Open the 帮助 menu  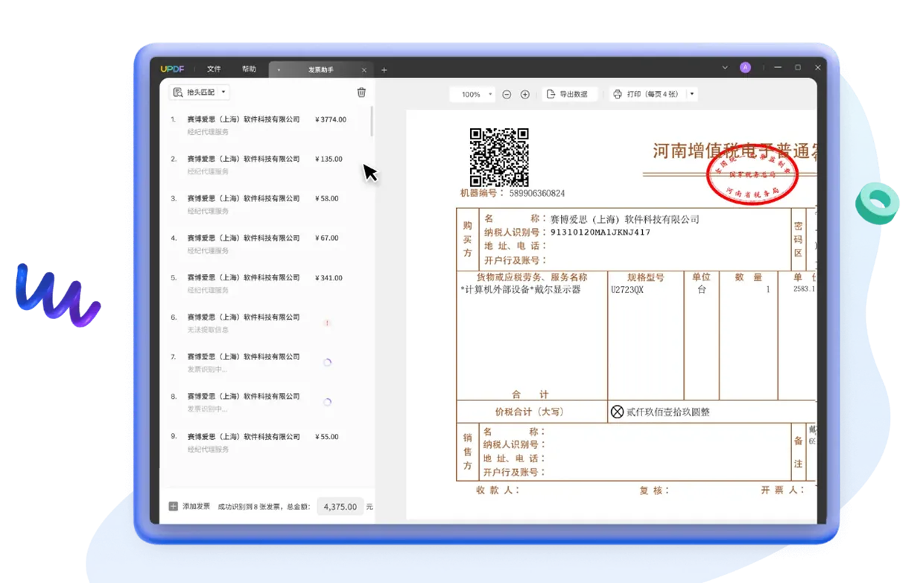pyautogui.click(x=249, y=69)
